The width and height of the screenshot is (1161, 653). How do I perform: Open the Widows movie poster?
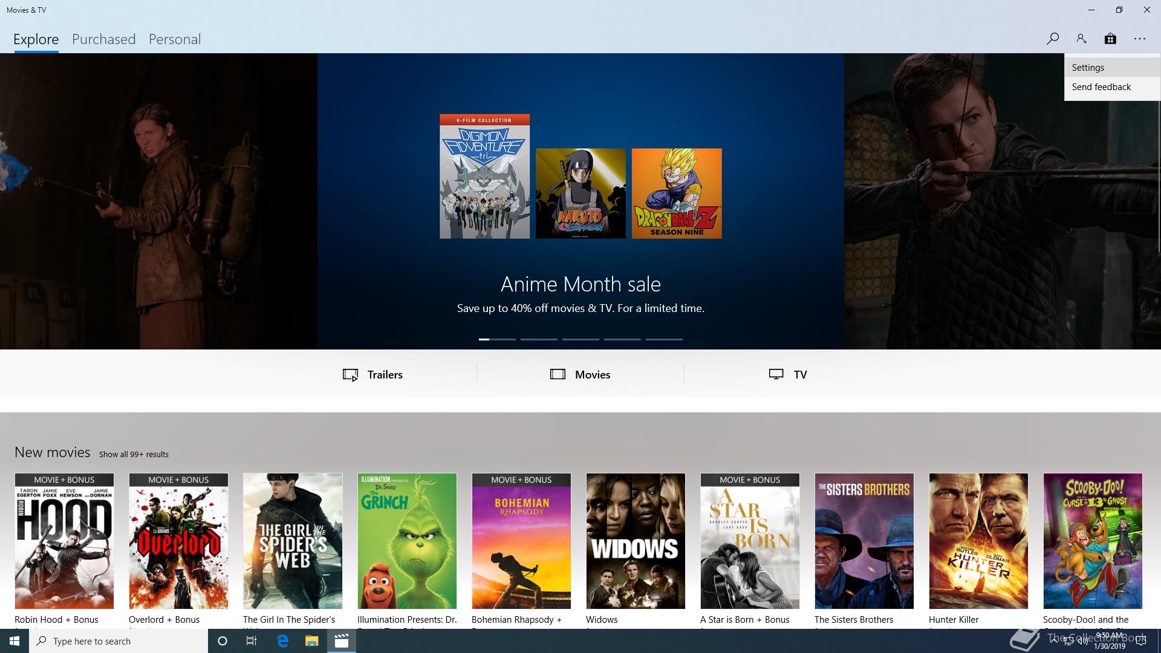[x=636, y=541]
